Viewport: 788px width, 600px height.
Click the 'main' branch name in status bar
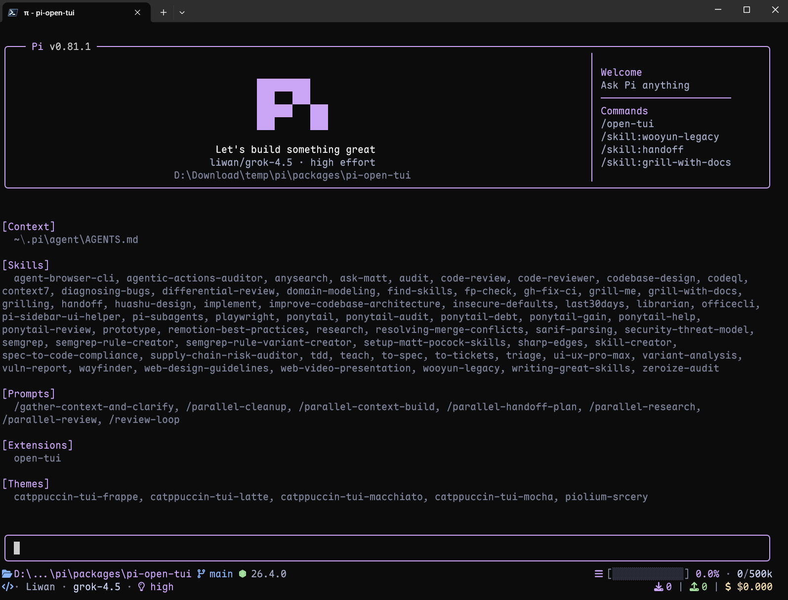(x=221, y=574)
